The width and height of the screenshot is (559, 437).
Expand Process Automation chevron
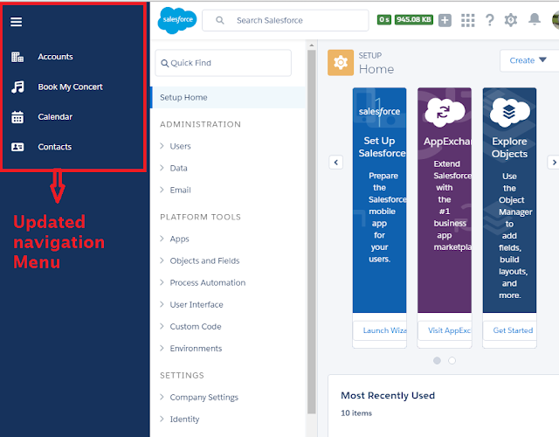click(x=162, y=282)
